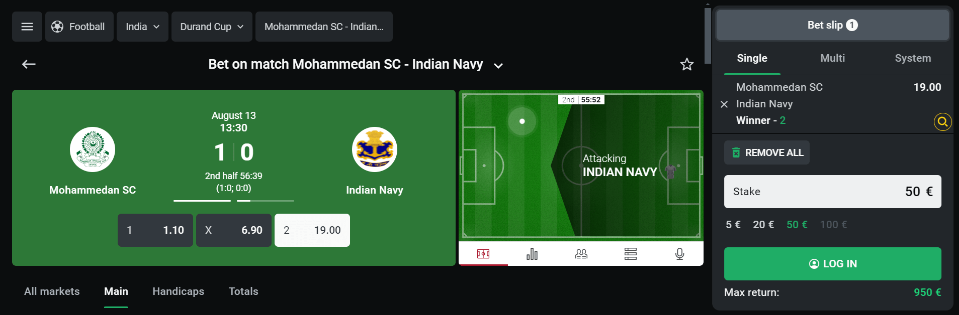Switch to the Multi bet tab
This screenshot has width=959, height=315.
832,58
